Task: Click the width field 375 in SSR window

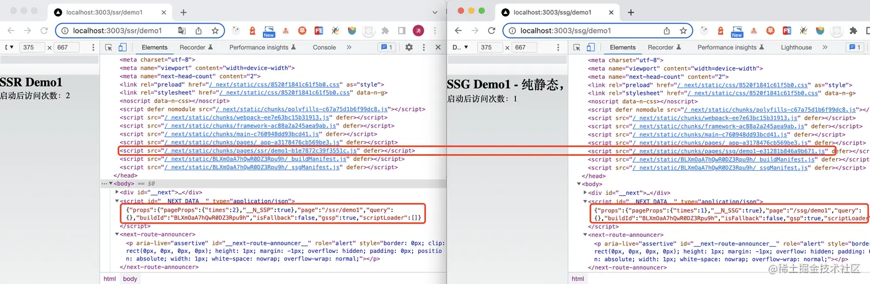Action: tap(32, 48)
